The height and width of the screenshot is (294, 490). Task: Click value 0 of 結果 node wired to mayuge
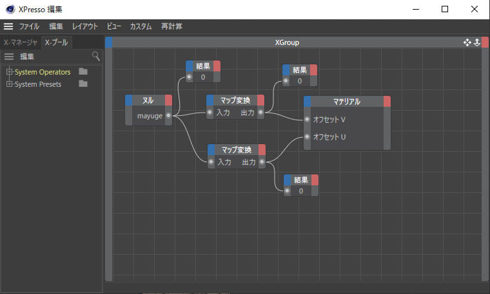[x=203, y=77]
